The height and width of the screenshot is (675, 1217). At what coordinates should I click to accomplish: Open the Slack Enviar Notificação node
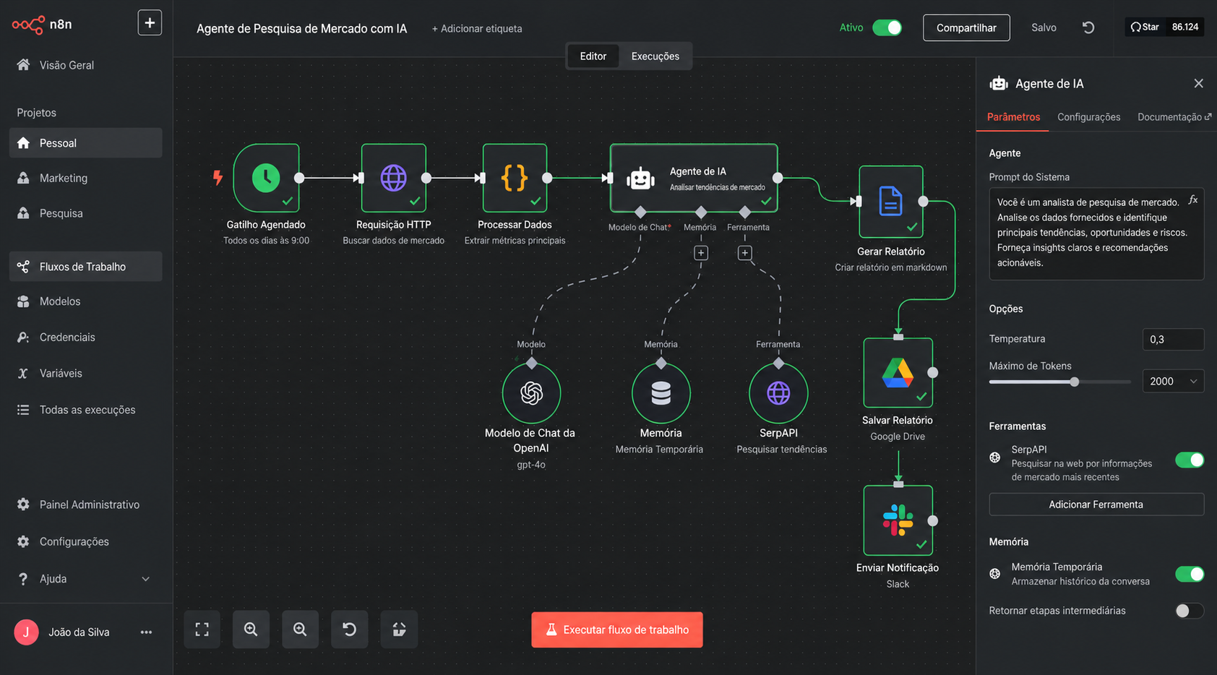coord(898,520)
